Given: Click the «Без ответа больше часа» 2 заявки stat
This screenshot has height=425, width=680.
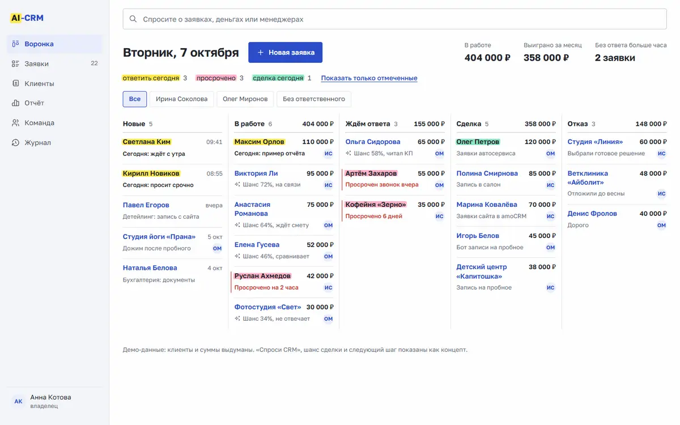Looking at the screenshot, I should click(631, 52).
